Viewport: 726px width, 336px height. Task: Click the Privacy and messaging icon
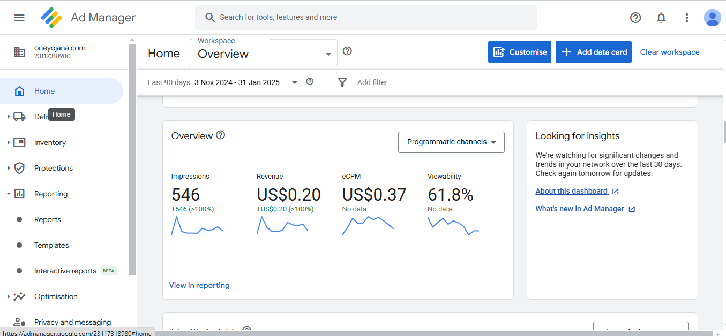(x=19, y=322)
